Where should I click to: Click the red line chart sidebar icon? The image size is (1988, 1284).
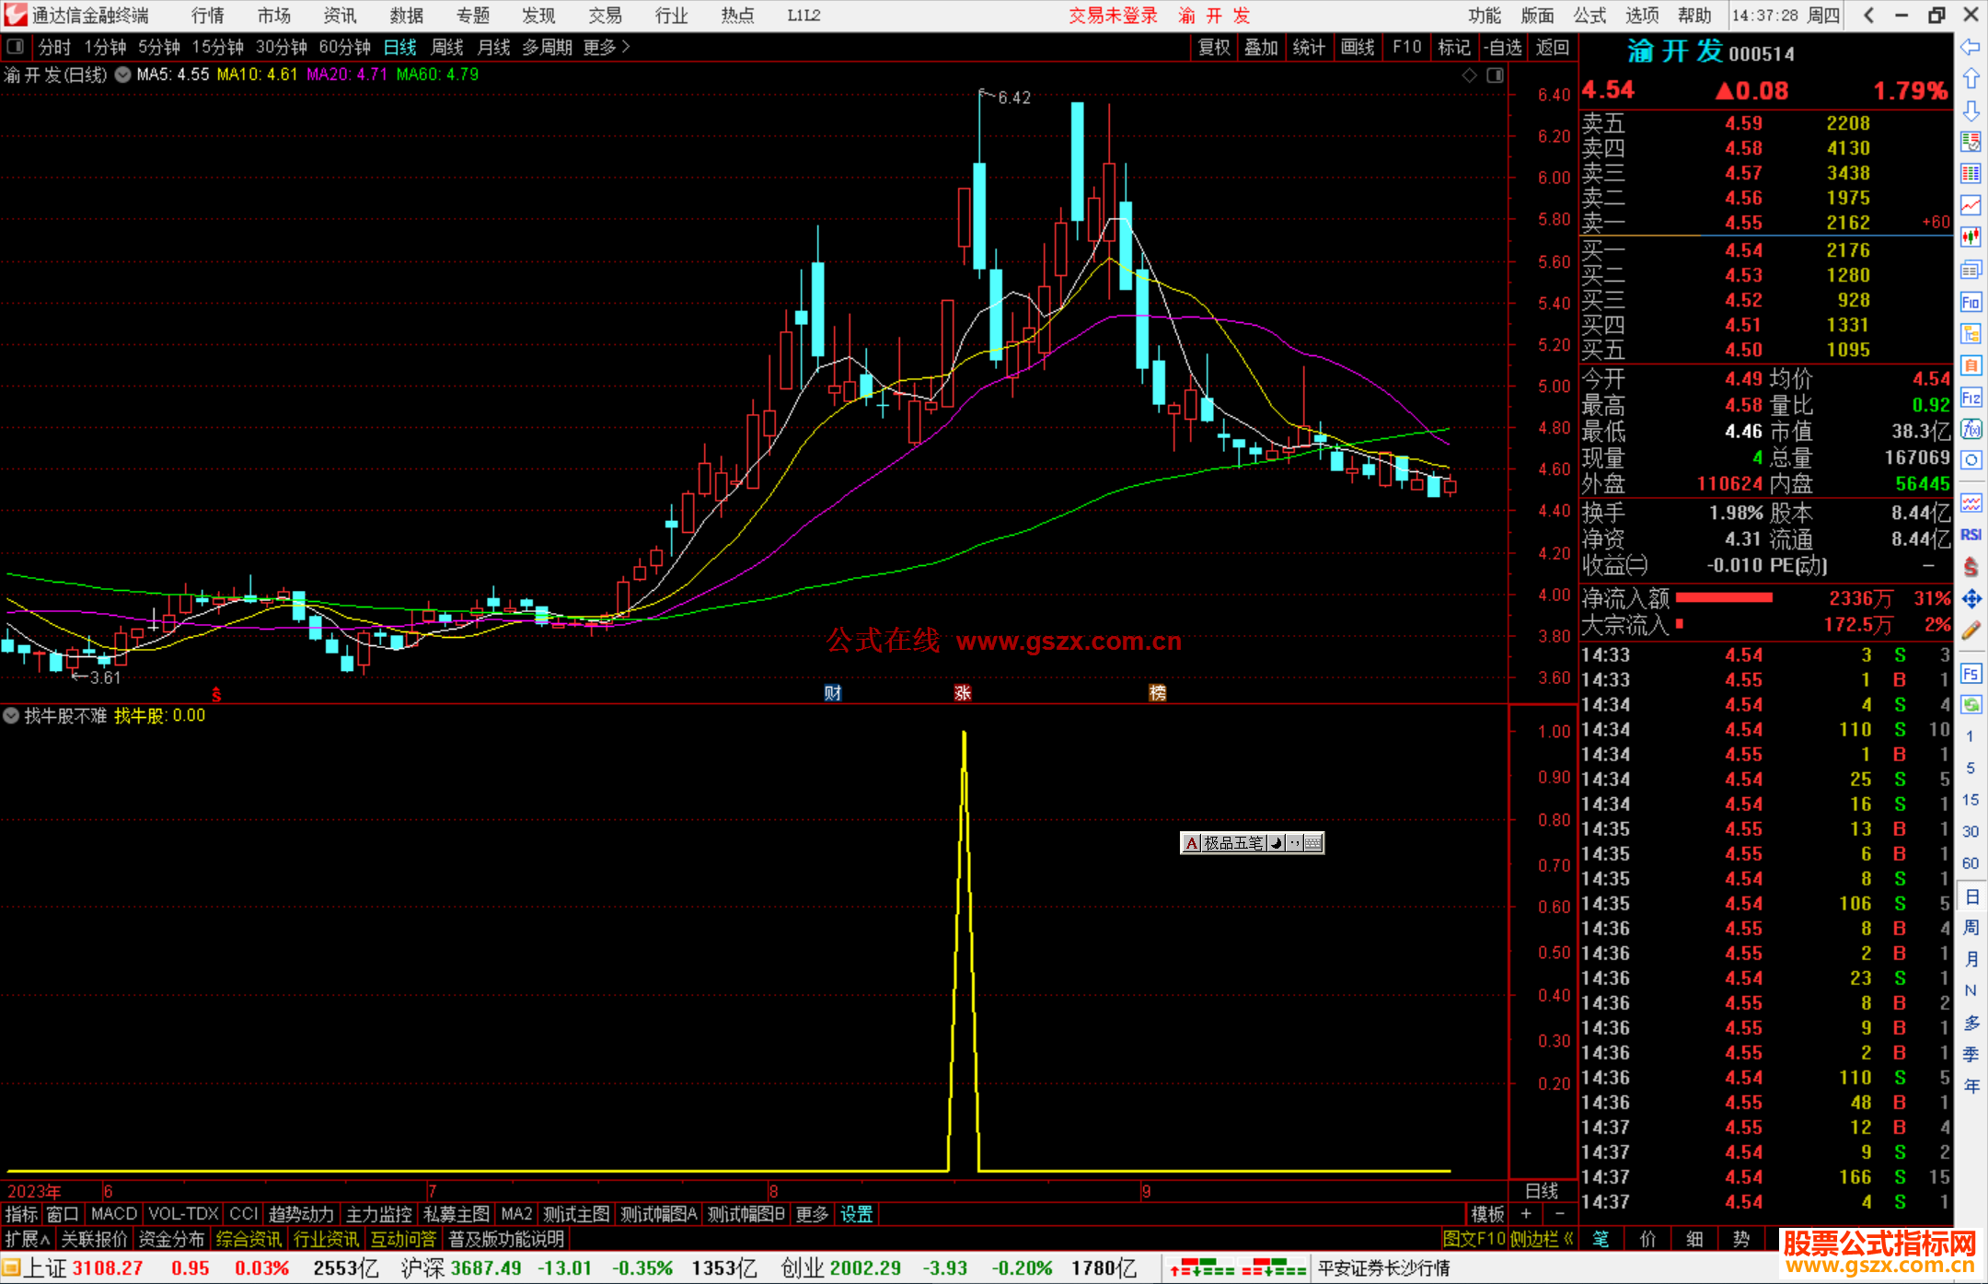(x=1971, y=205)
